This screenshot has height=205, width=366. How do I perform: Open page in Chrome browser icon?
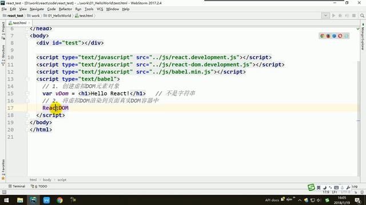pyautogui.click(x=323, y=36)
